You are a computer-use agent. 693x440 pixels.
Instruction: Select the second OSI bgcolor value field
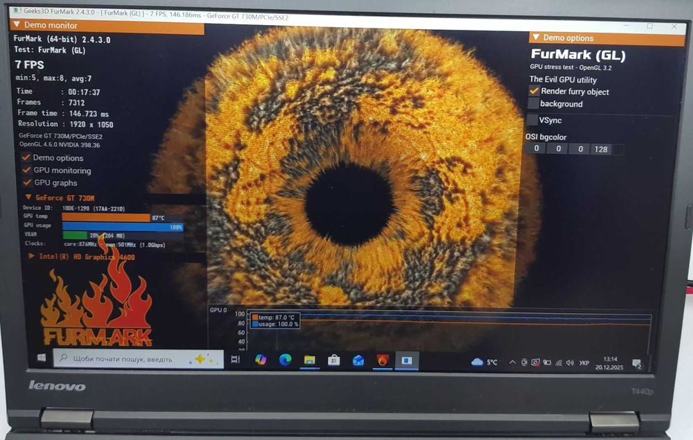558,148
